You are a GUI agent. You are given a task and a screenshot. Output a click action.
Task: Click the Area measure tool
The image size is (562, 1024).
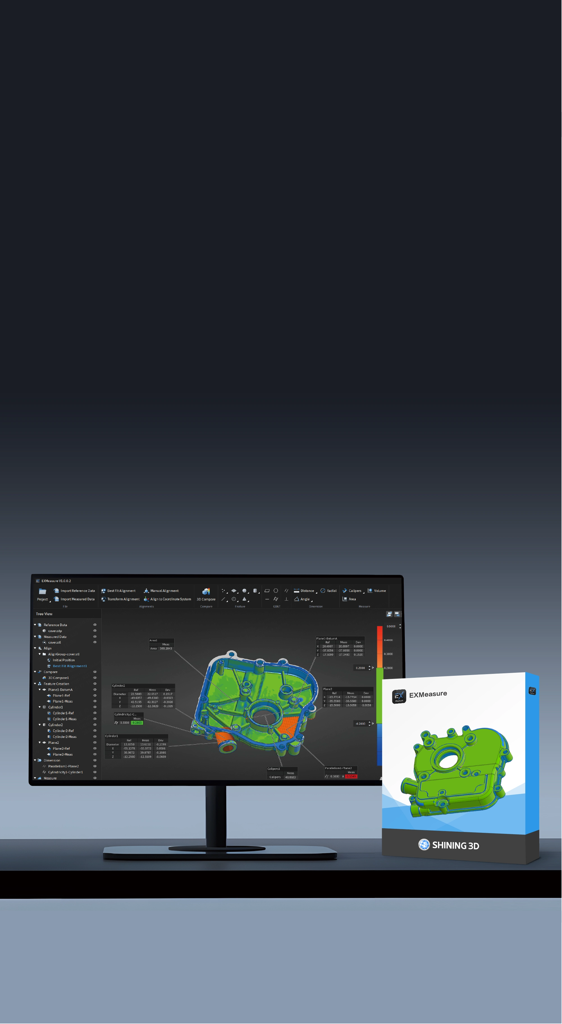coord(349,599)
